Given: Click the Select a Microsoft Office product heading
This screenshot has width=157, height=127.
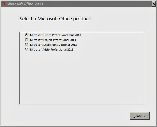Looking at the screenshot, I should pos(55,19).
